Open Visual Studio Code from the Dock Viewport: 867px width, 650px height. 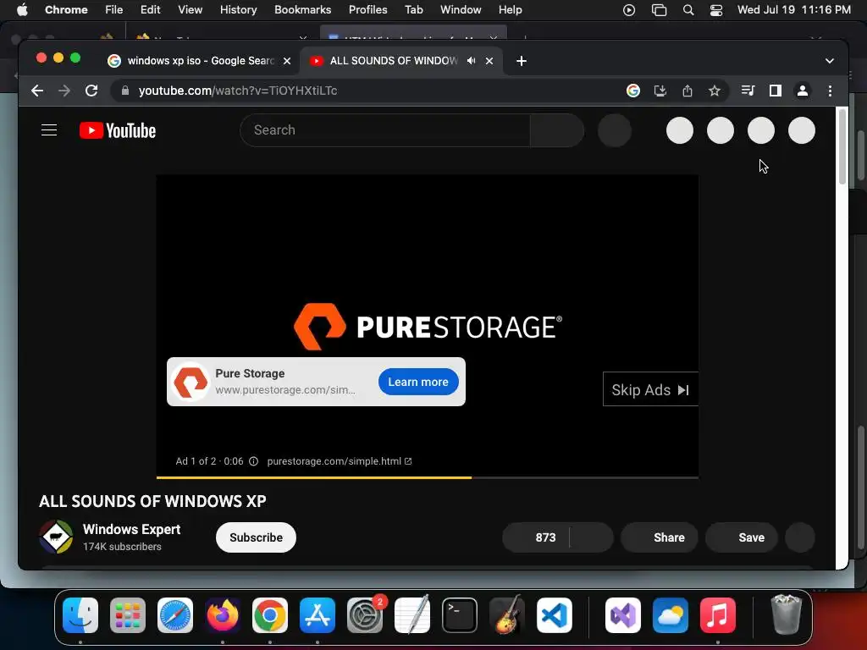[554, 615]
